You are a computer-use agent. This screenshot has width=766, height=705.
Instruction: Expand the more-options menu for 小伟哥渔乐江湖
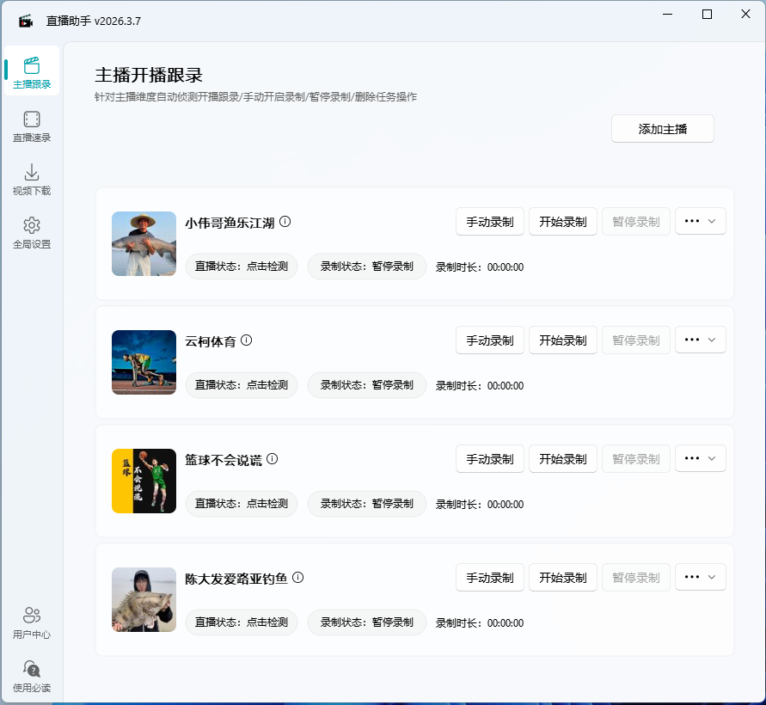[700, 221]
